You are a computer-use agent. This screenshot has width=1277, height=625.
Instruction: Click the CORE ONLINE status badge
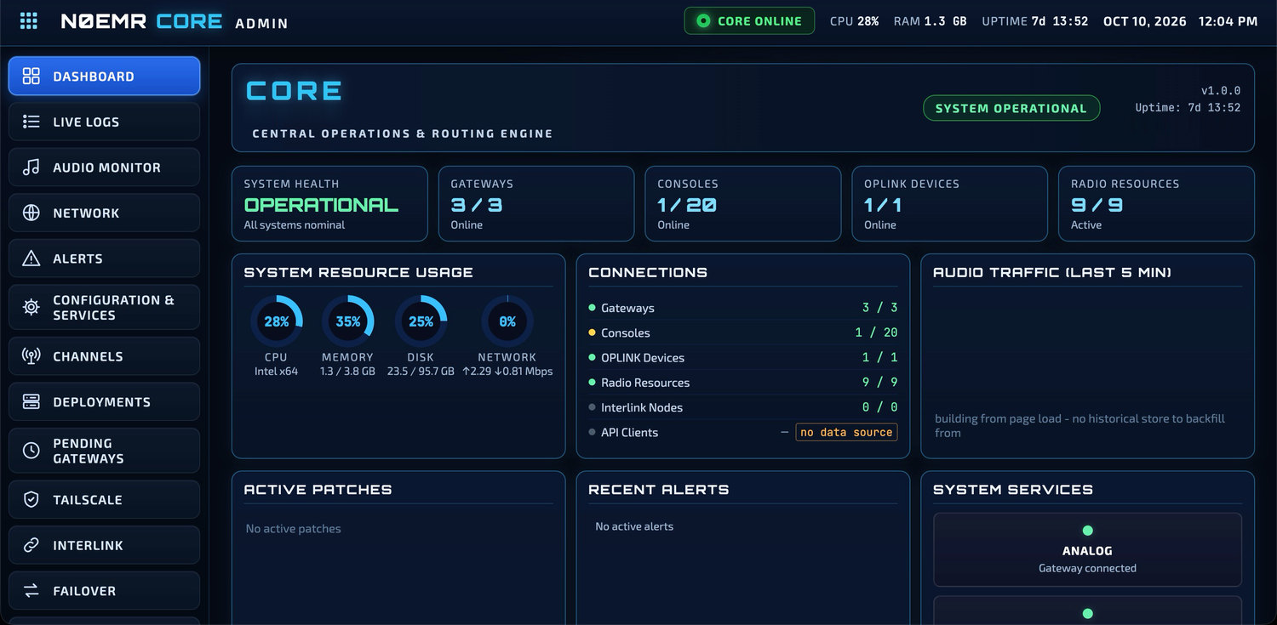749,21
